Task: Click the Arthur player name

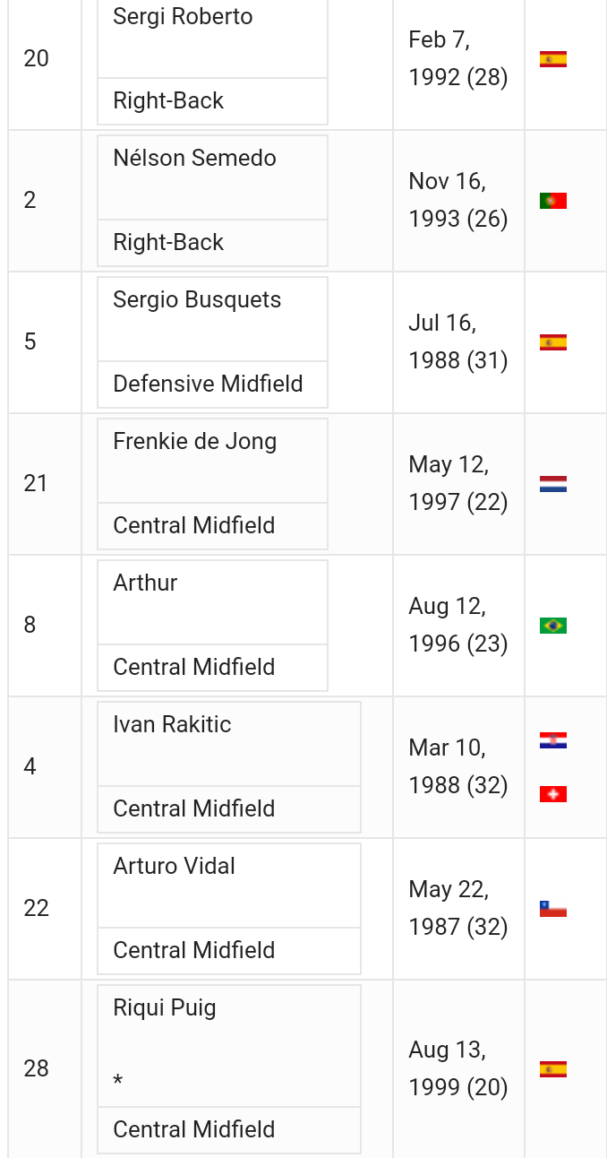Action: 145,583
